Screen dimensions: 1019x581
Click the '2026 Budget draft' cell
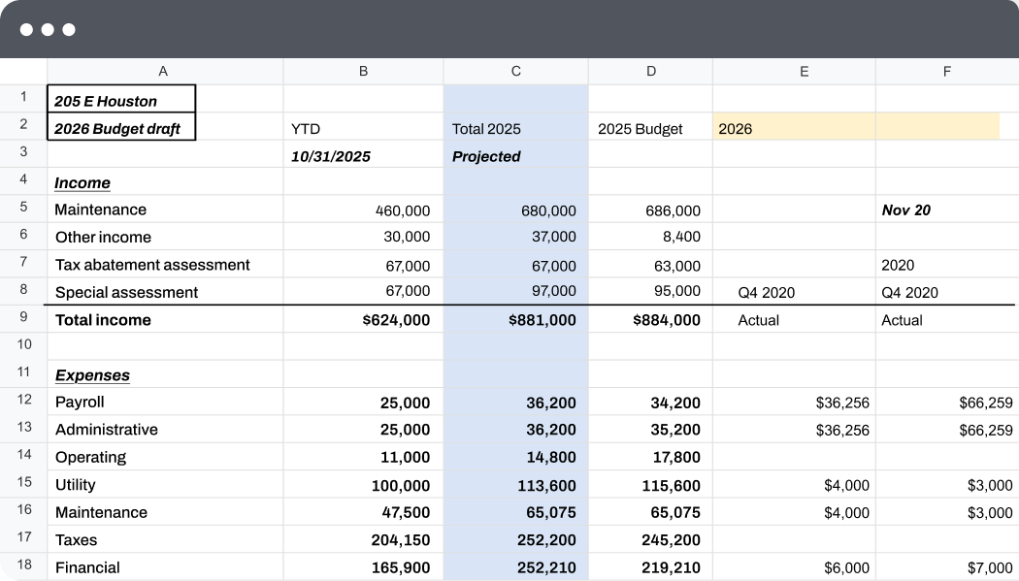(121, 127)
